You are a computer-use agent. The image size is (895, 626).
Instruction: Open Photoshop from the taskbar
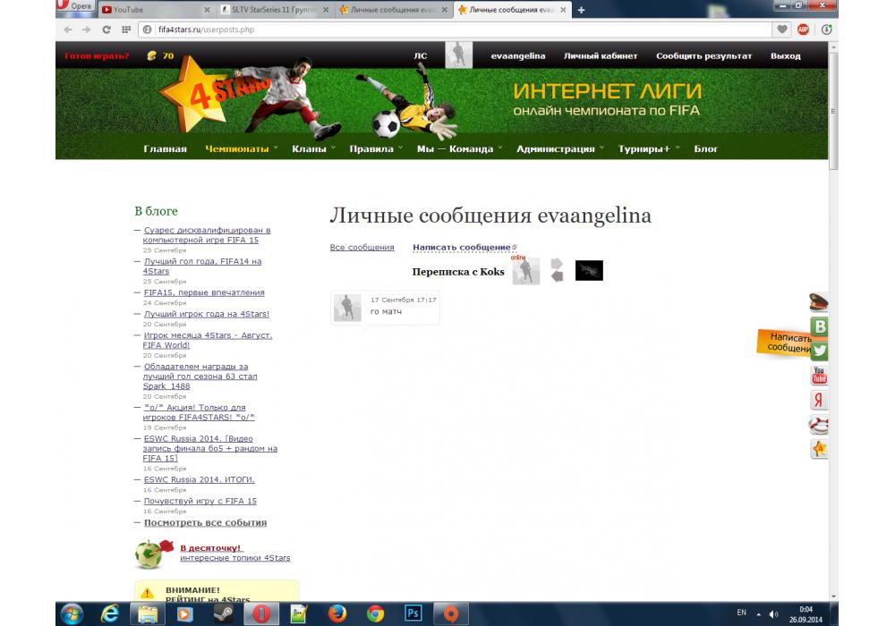(x=413, y=613)
